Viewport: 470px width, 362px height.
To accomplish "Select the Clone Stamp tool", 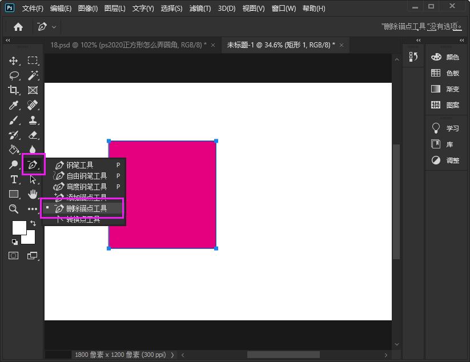I will (x=33, y=120).
